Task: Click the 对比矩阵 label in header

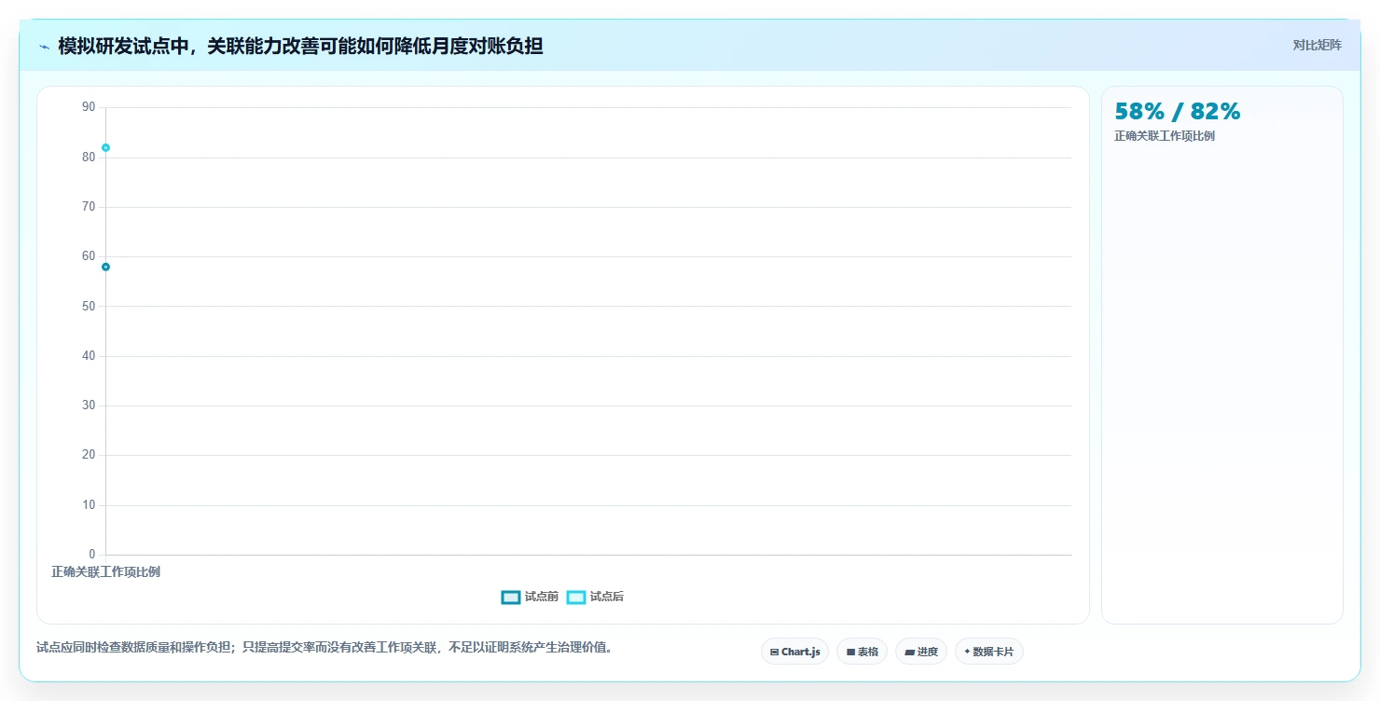Action: [x=1317, y=45]
